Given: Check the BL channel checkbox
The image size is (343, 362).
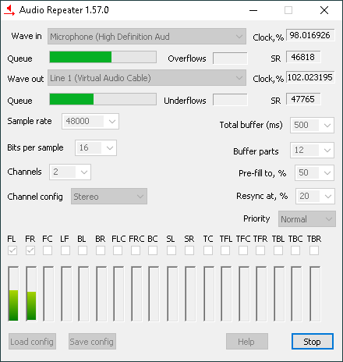Looking at the screenshot, I should pyautogui.click(x=83, y=250).
